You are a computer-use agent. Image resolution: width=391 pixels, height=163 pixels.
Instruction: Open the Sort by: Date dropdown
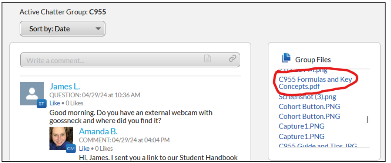coord(63,29)
